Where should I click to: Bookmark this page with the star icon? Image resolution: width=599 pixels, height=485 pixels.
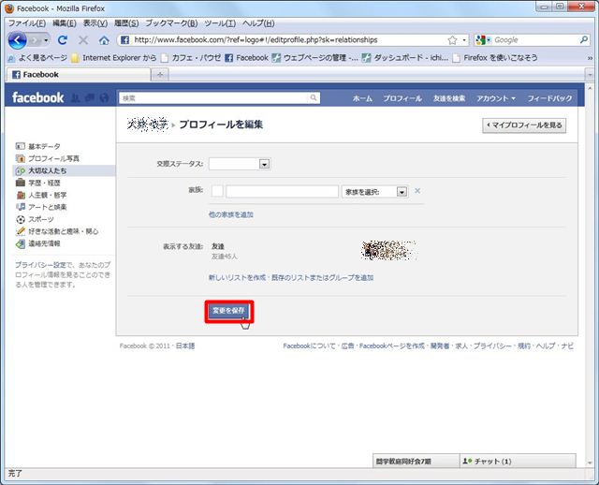click(x=452, y=40)
